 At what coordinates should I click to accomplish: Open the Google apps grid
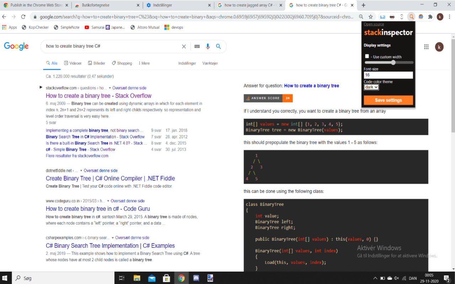point(426,47)
